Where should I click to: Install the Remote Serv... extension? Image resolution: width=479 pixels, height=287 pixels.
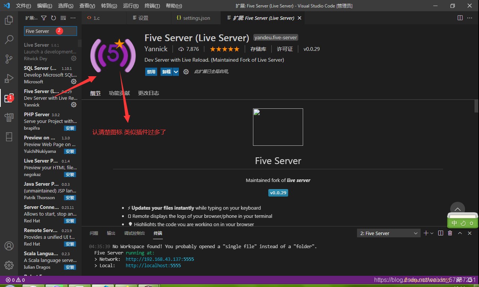(70, 244)
